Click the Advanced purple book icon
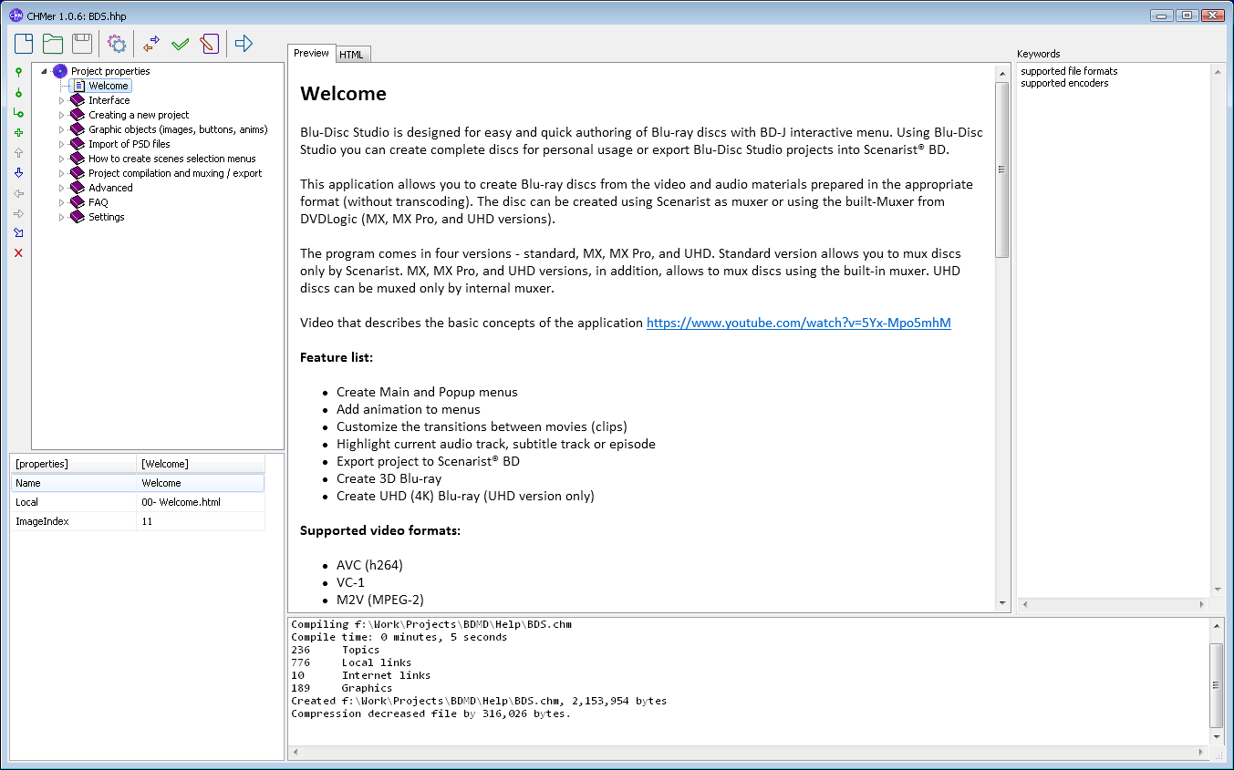The height and width of the screenshot is (770, 1234). (78, 188)
